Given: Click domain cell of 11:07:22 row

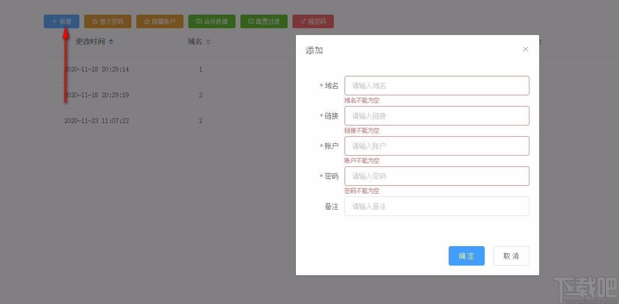Looking at the screenshot, I should 200,121.
